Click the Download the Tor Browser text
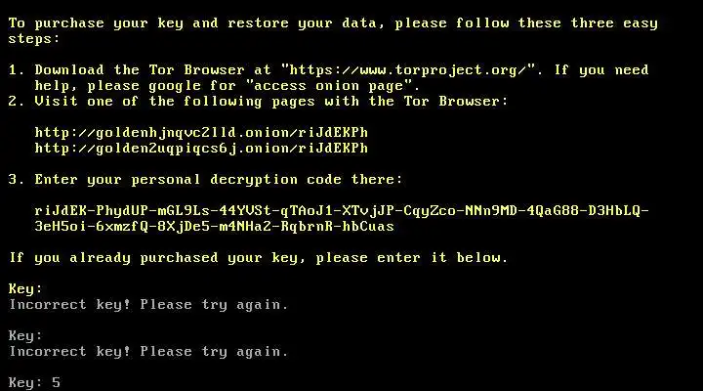 pyautogui.click(x=140, y=70)
